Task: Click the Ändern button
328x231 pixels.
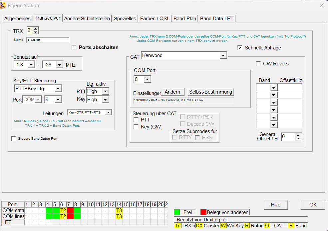Action: [x=172, y=92]
